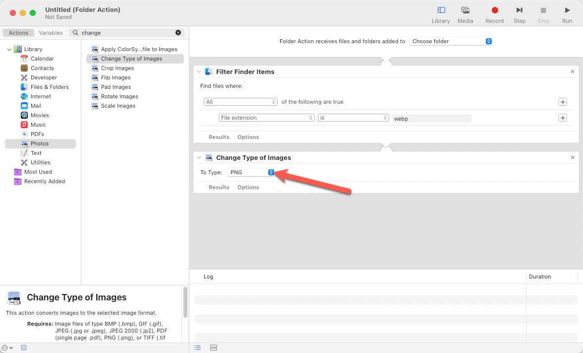
Task: Open the Choose folder dropdown
Action: [451, 41]
